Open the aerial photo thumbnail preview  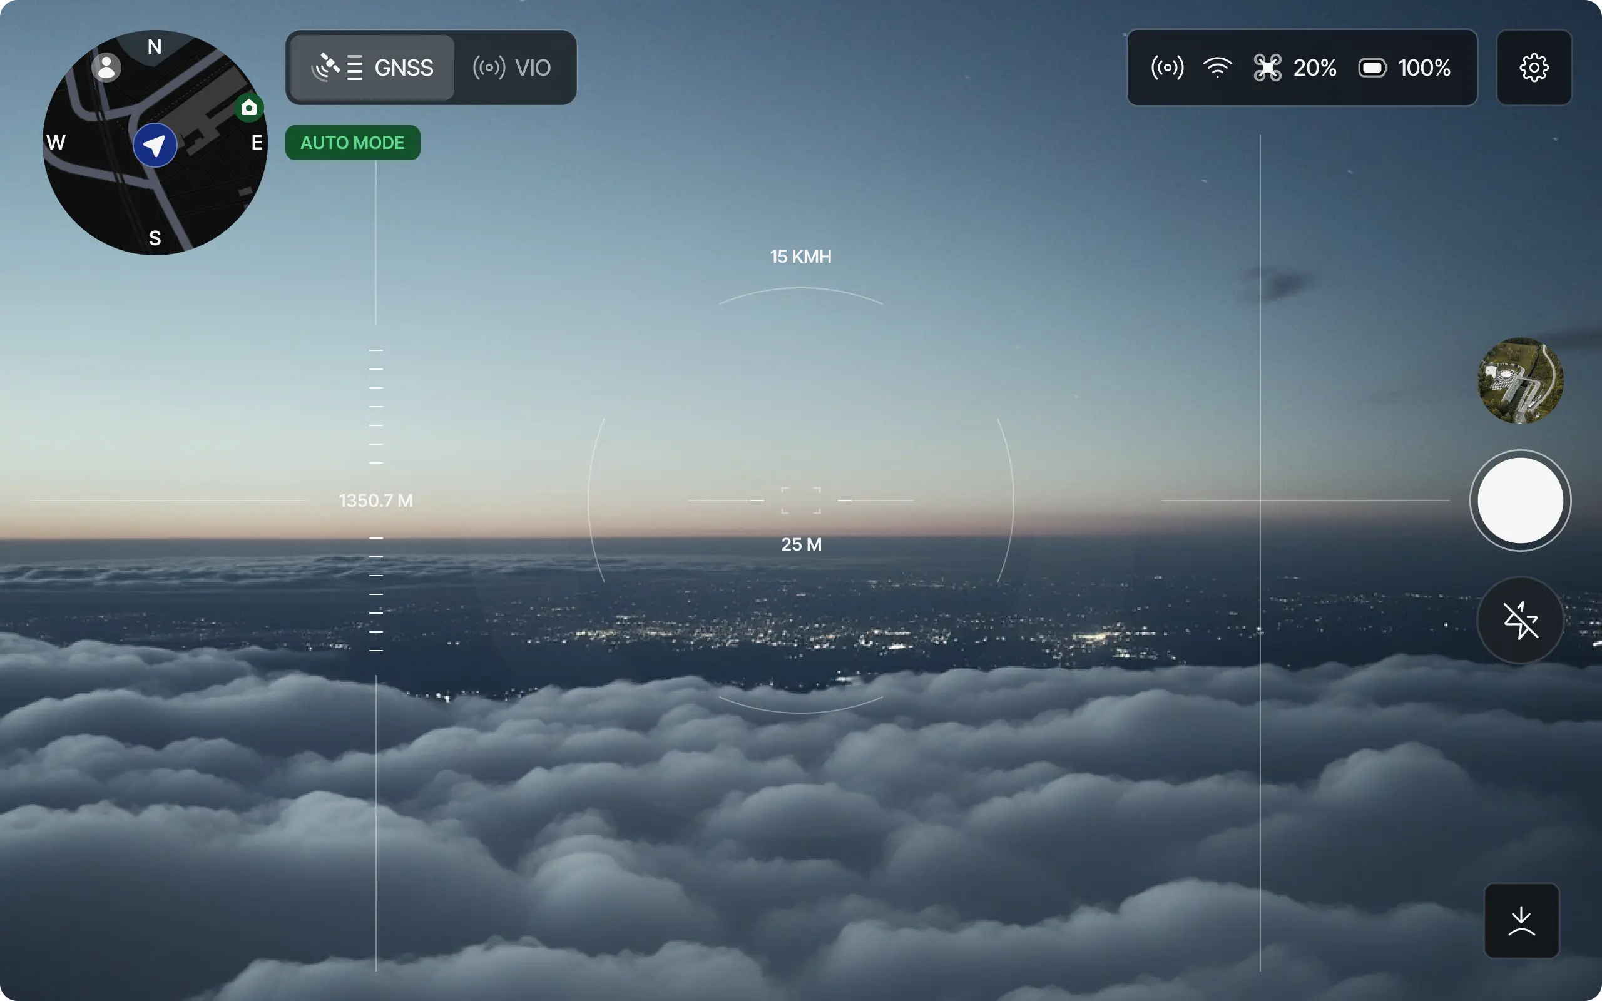tap(1521, 380)
